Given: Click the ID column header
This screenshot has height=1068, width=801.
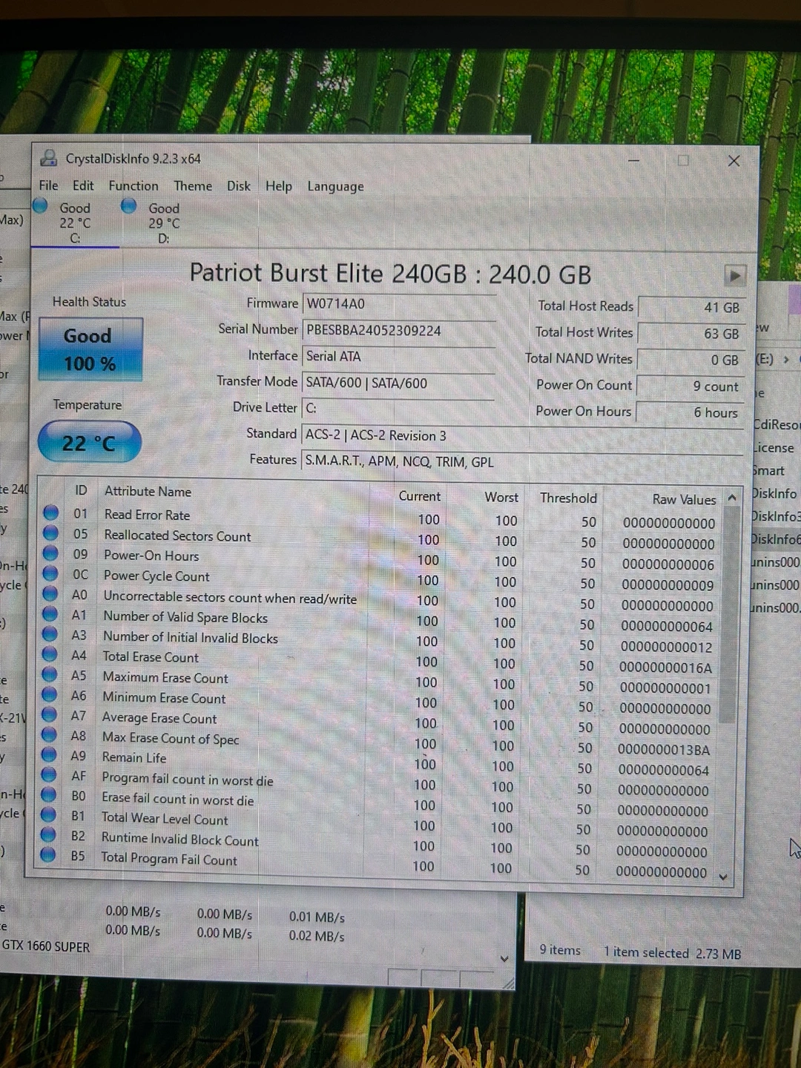Looking at the screenshot, I should (x=81, y=490).
